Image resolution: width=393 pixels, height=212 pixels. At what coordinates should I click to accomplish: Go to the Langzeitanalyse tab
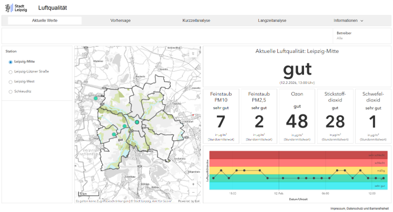pyautogui.click(x=272, y=20)
